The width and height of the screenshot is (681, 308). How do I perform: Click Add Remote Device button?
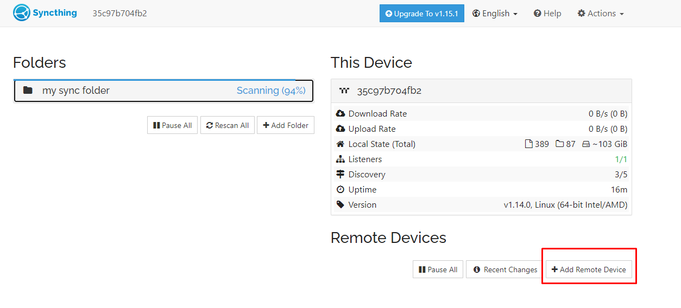coord(589,269)
